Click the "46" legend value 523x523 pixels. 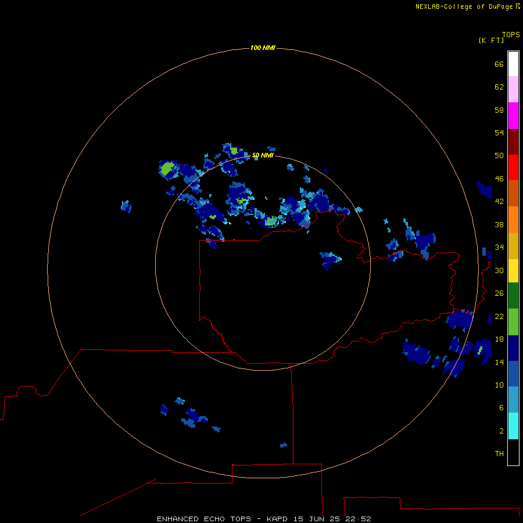(499, 179)
